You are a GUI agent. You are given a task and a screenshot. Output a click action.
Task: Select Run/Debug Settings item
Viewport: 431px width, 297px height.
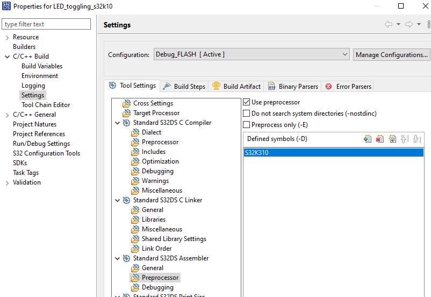pos(41,144)
